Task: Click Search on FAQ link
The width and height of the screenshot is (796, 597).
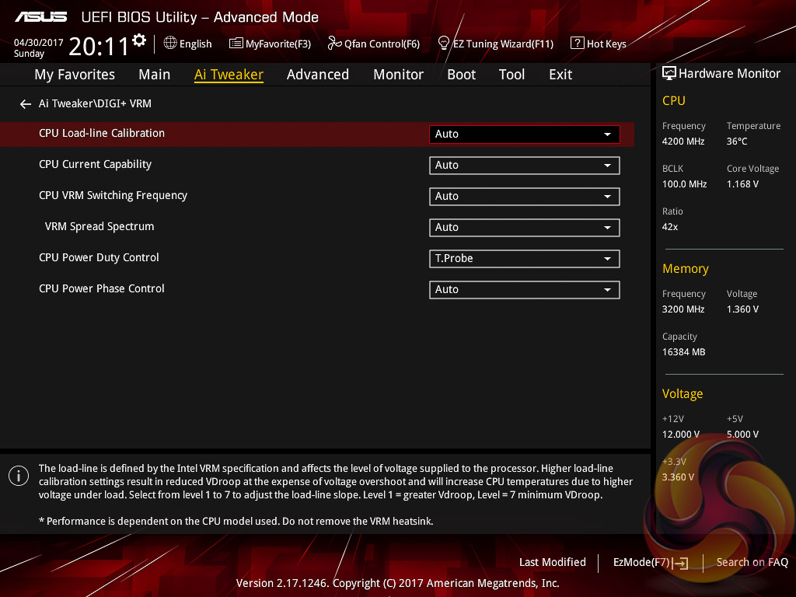Action: coord(752,562)
